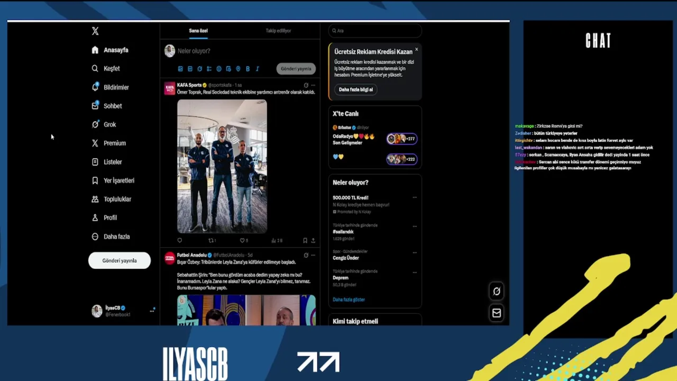
Task: Open Sohbet messages
Action: click(107, 106)
